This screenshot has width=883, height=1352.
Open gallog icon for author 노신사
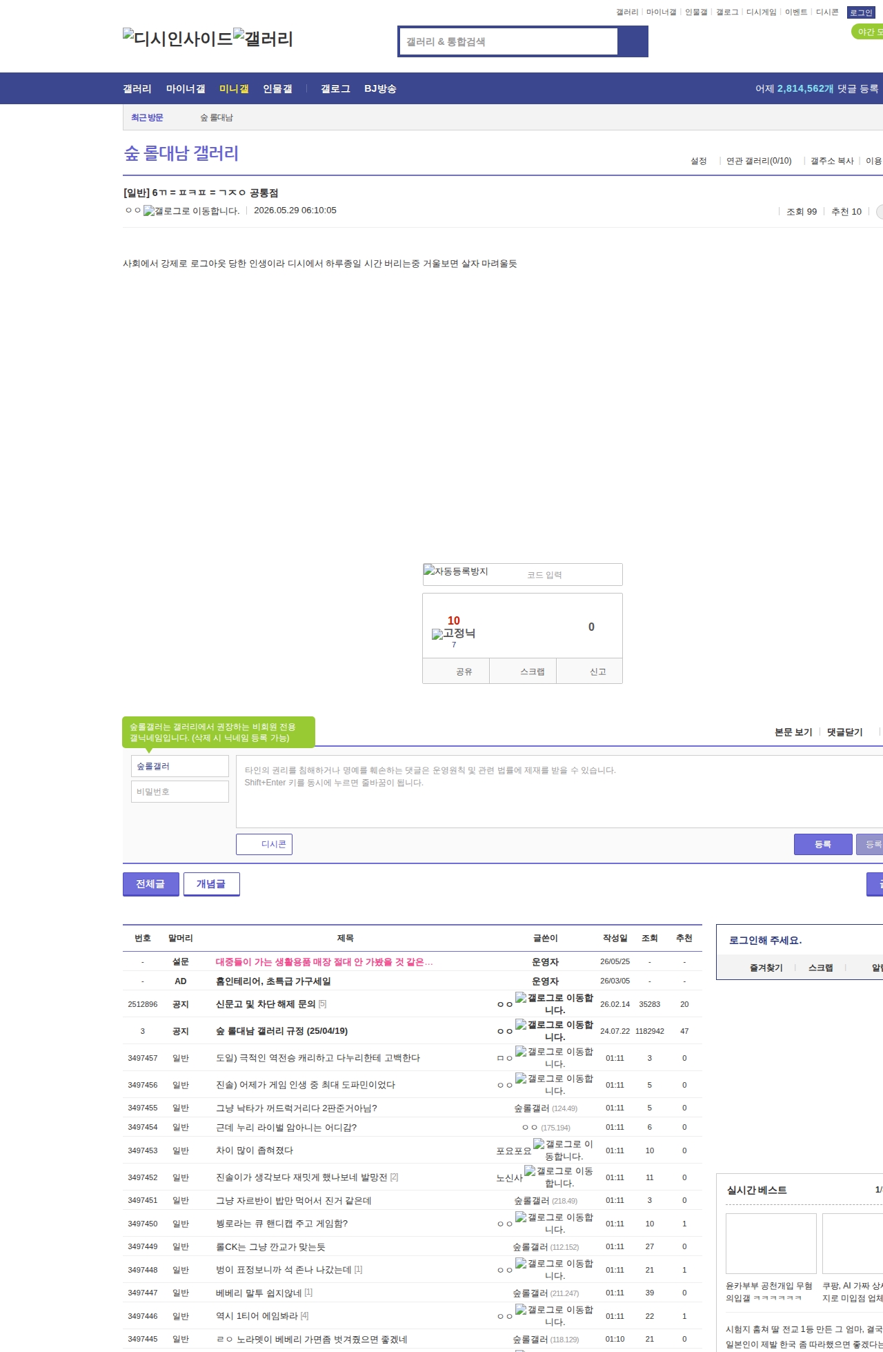(x=559, y=1177)
